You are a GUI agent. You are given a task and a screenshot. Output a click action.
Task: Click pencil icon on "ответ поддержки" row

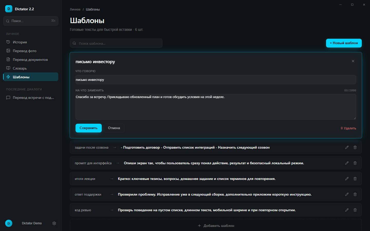347,194
